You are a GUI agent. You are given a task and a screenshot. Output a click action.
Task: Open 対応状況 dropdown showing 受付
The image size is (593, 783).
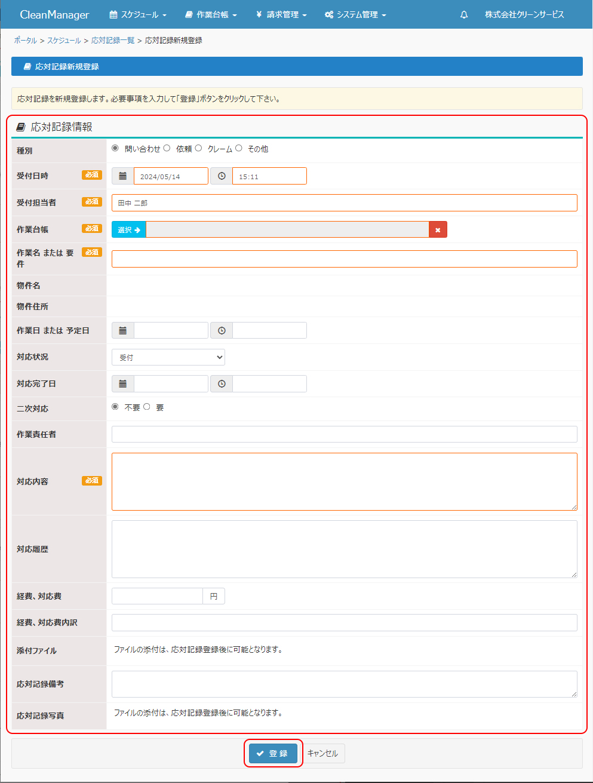[168, 357]
